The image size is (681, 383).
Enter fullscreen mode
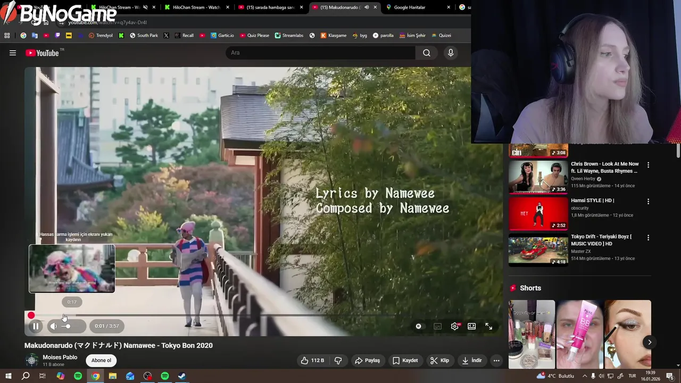click(488, 326)
